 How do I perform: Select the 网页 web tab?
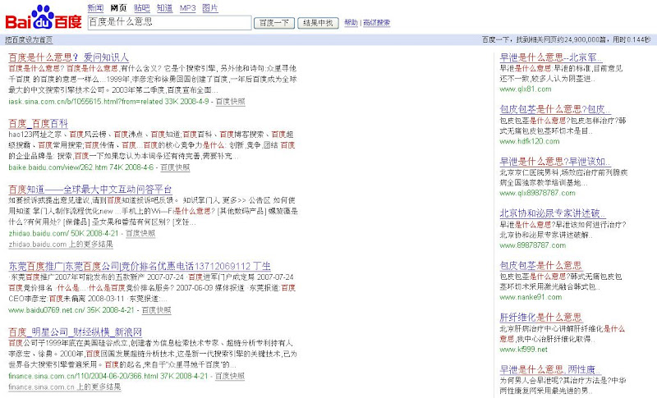point(118,8)
